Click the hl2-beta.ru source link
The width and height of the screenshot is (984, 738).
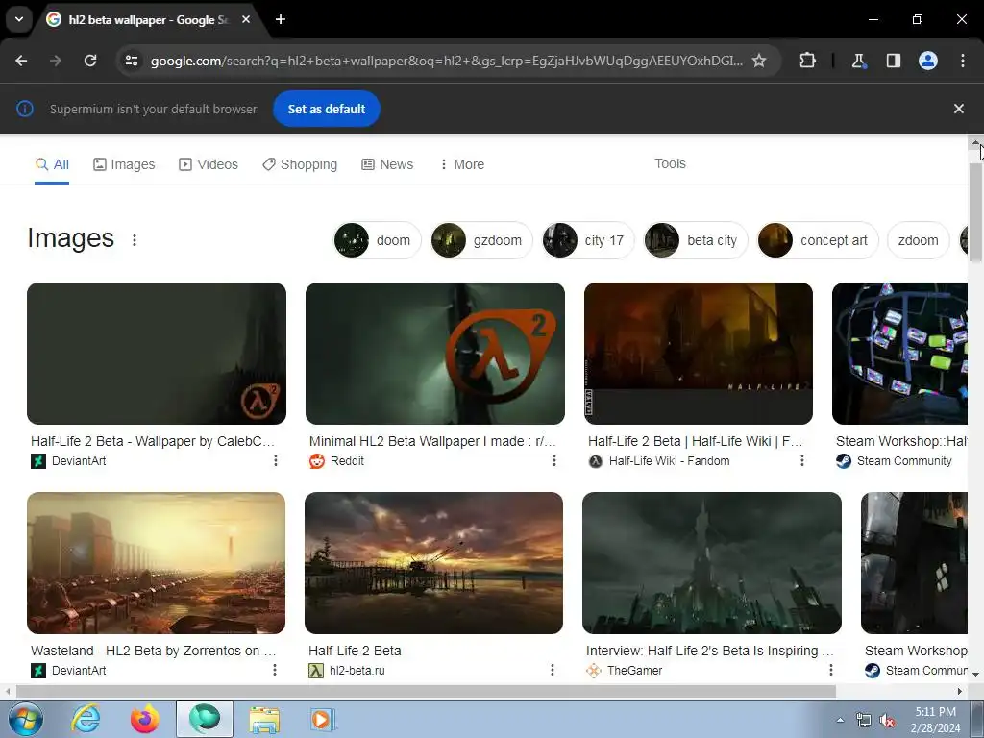347,671
